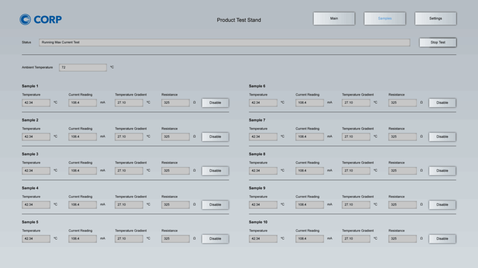The image size is (478, 268).
Task: Click Sample 6 Temperature Gradient field
Action: point(356,103)
